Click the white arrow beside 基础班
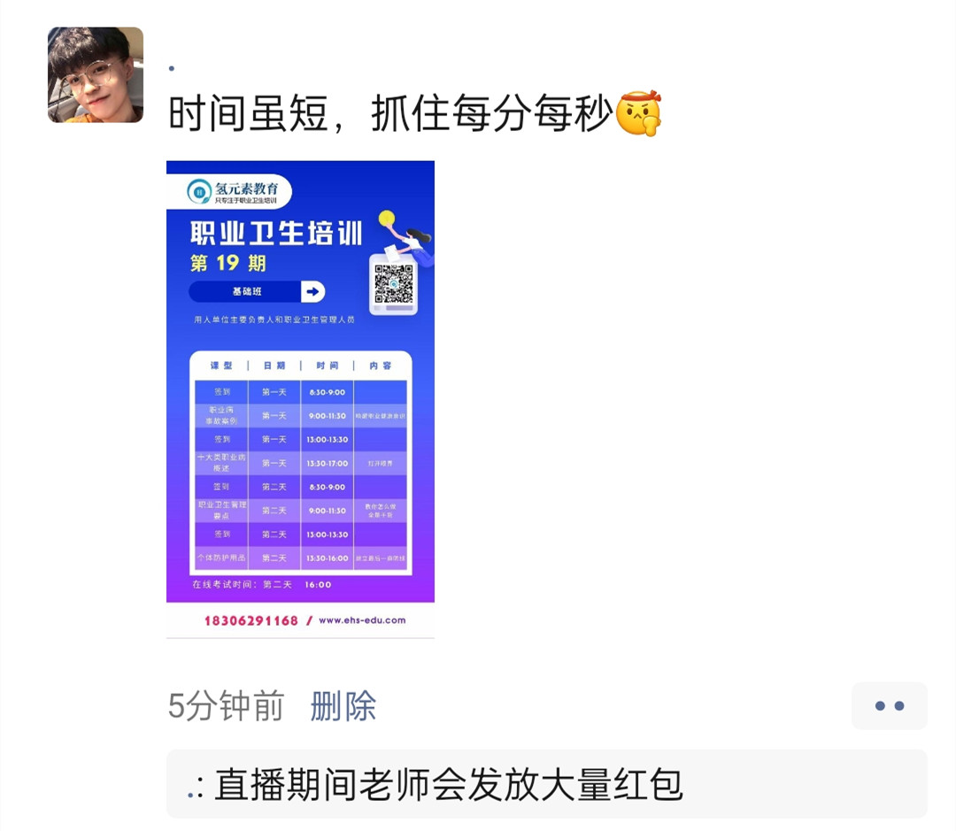 pyautogui.click(x=312, y=292)
